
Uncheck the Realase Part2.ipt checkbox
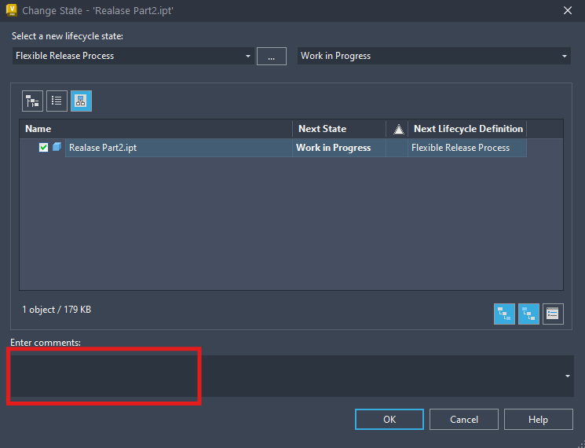[x=44, y=148]
